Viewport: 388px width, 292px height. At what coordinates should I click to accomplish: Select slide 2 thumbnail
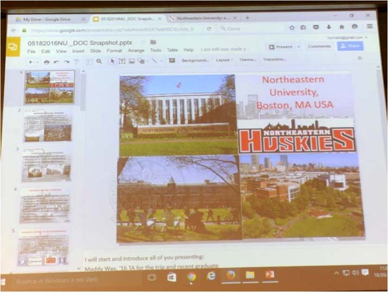48,126
